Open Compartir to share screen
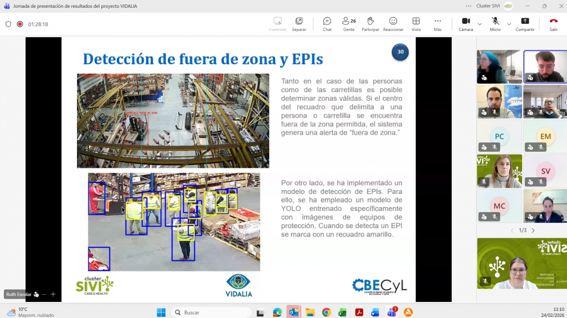 [x=524, y=24]
